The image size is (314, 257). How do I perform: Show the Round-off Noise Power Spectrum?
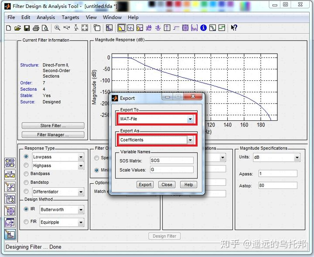(222, 28)
